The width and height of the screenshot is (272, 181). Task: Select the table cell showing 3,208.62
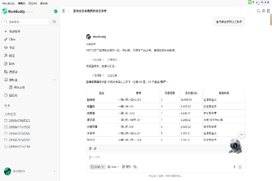pos(191,120)
